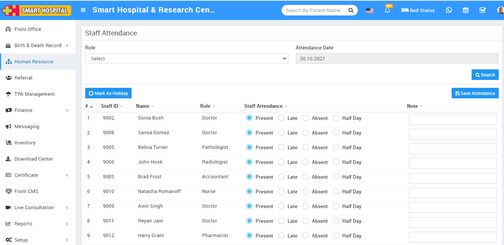Set John Hook attendance to Absent
The height and width of the screenshot is (245, 504).
[x=306, y=162]
